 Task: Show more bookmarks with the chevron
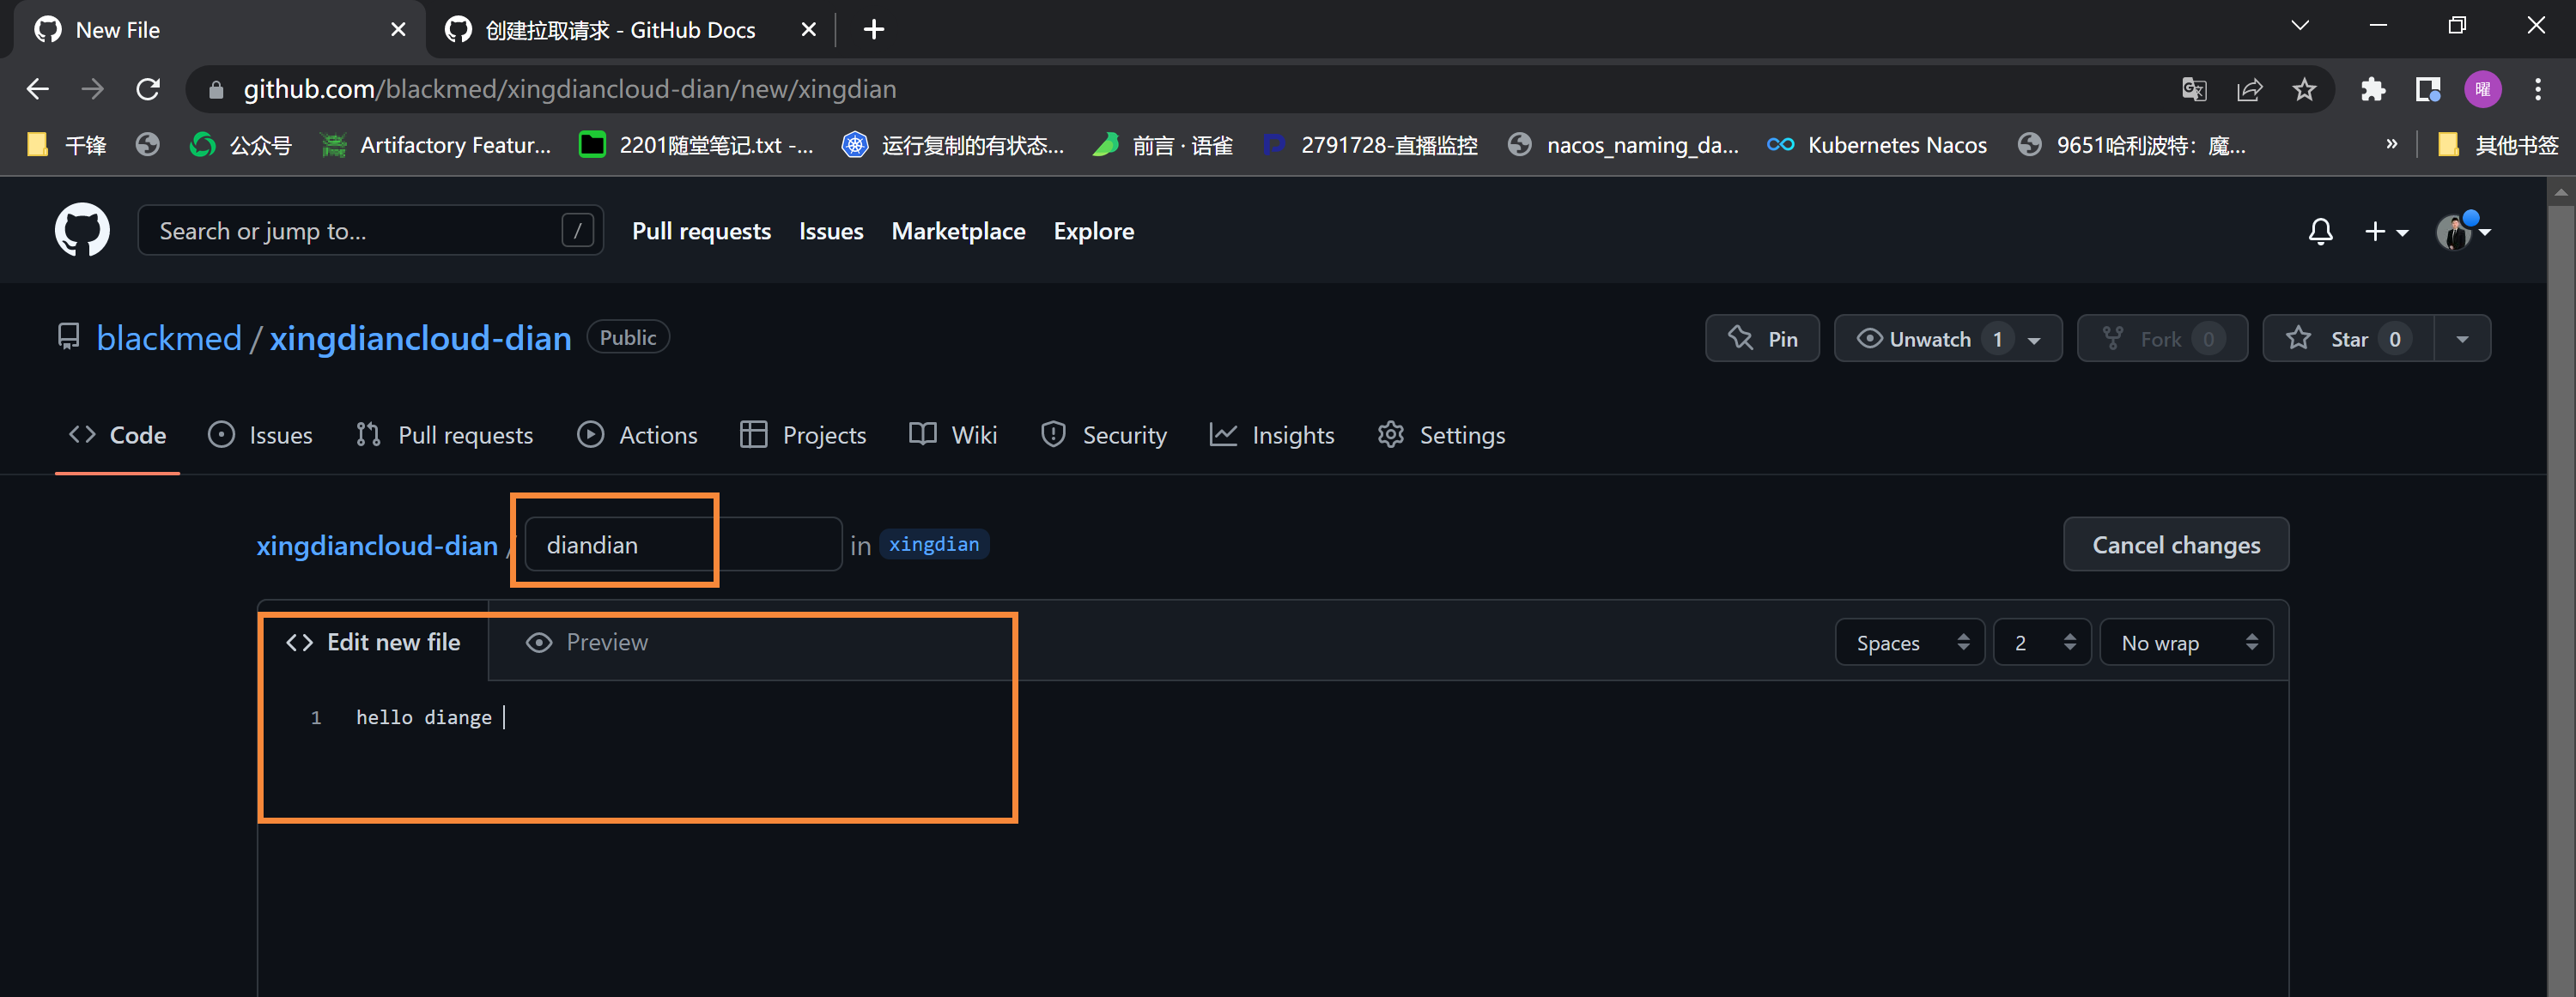[2392, 145]
